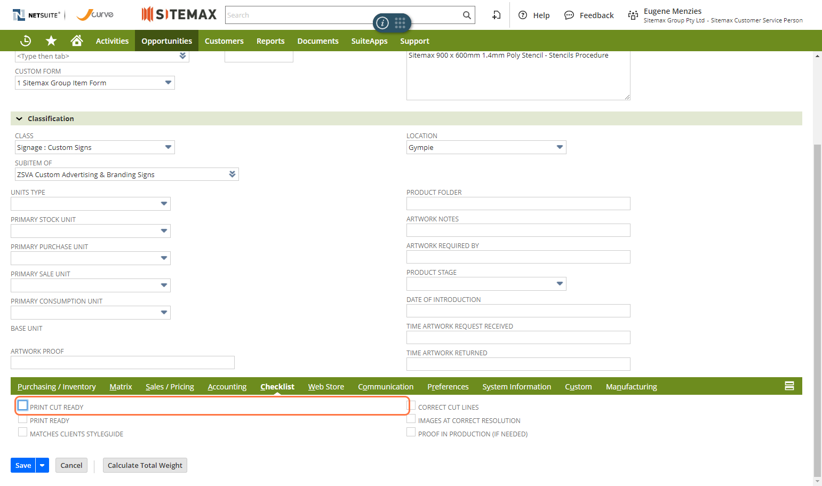The height and width of the screenshot is (486, 822).
Task: Click the dots grid icon on the floating pill
Action: click(400, 22)
